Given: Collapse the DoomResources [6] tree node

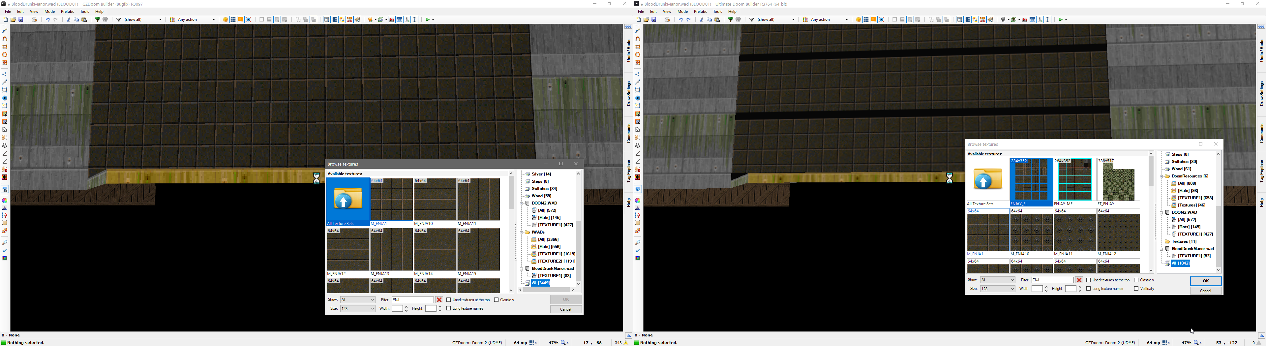Looking at the screenshot, I should pyautogui.click(x=1161, y=176).
